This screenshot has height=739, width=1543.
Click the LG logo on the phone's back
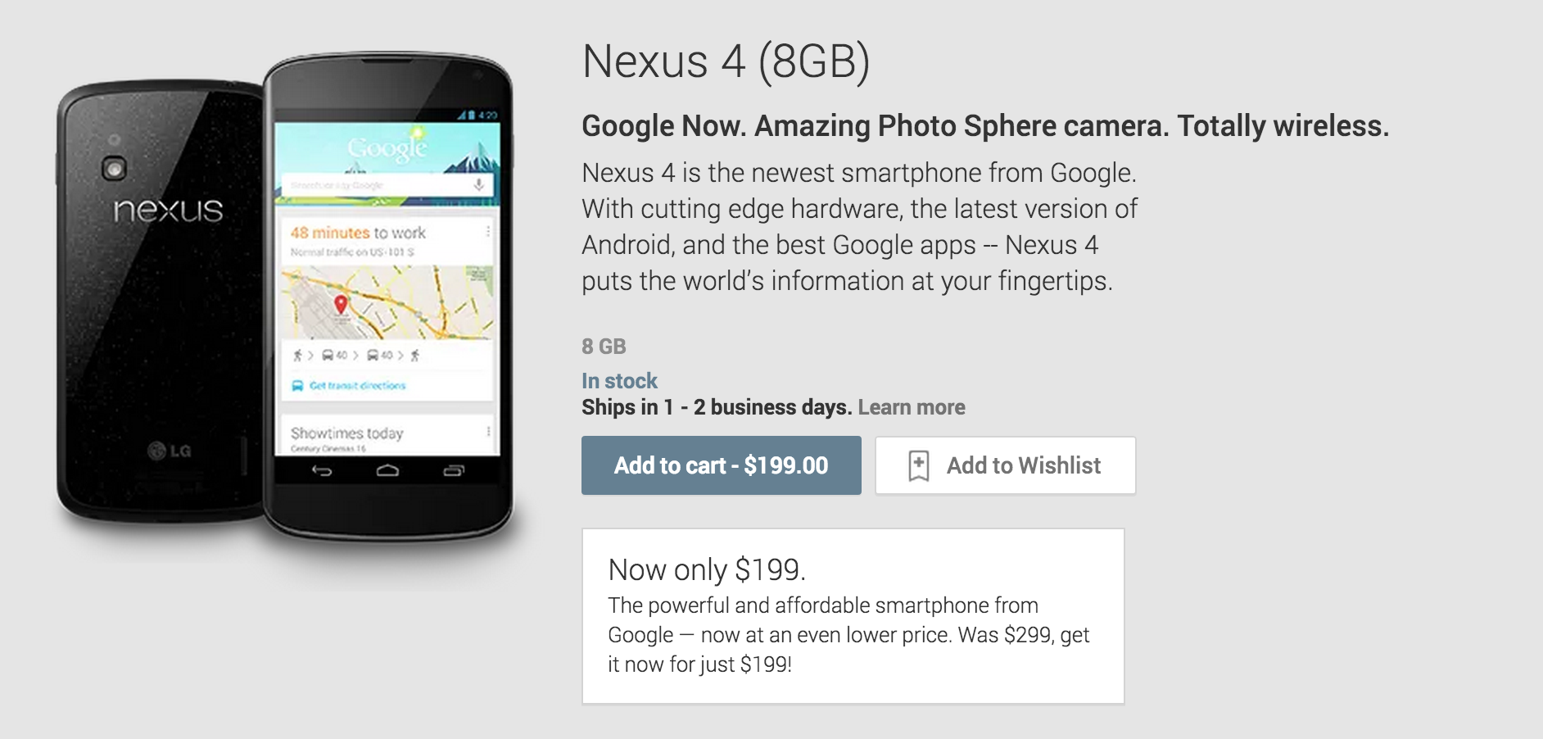(170, 450)
